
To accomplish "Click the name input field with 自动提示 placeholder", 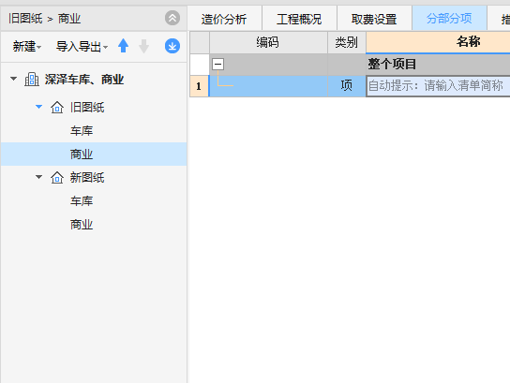I will 438,86.
